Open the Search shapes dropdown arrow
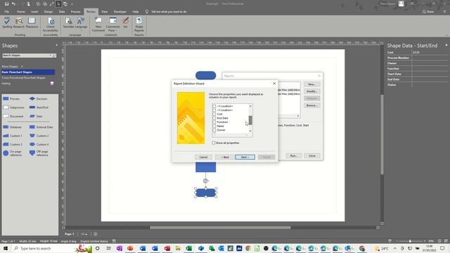This screenshot has height=253, width=450. pyautogui.click(x=50, y=56)
